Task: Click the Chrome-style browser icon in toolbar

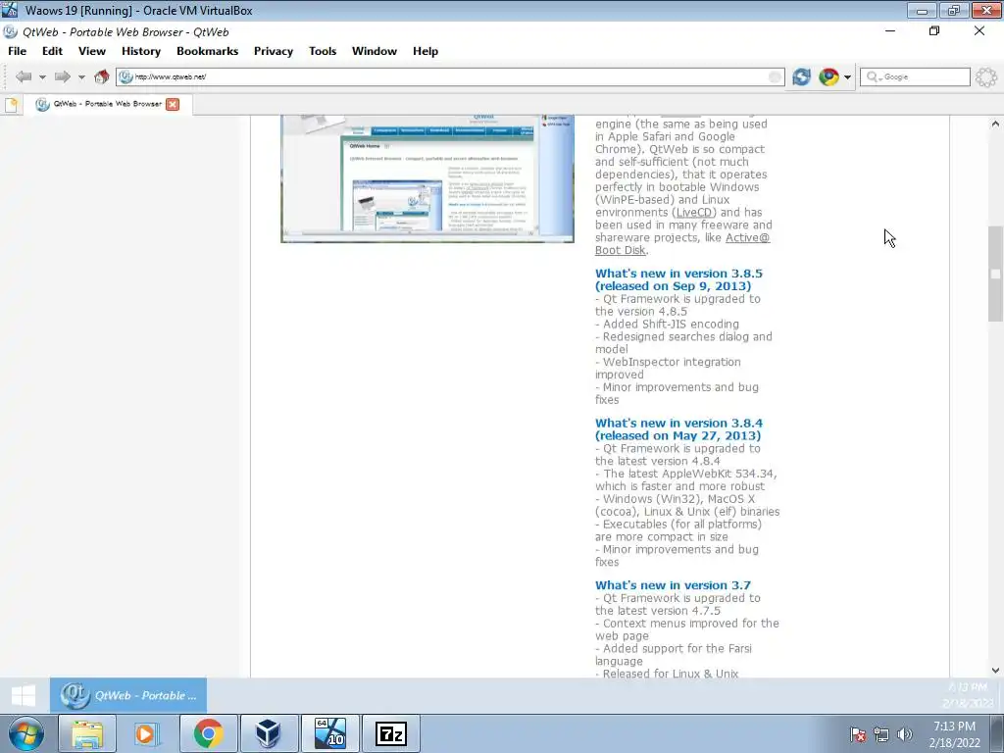Action: [828, 76]
